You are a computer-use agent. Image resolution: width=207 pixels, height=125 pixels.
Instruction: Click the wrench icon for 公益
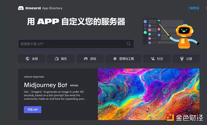[182, 59]
